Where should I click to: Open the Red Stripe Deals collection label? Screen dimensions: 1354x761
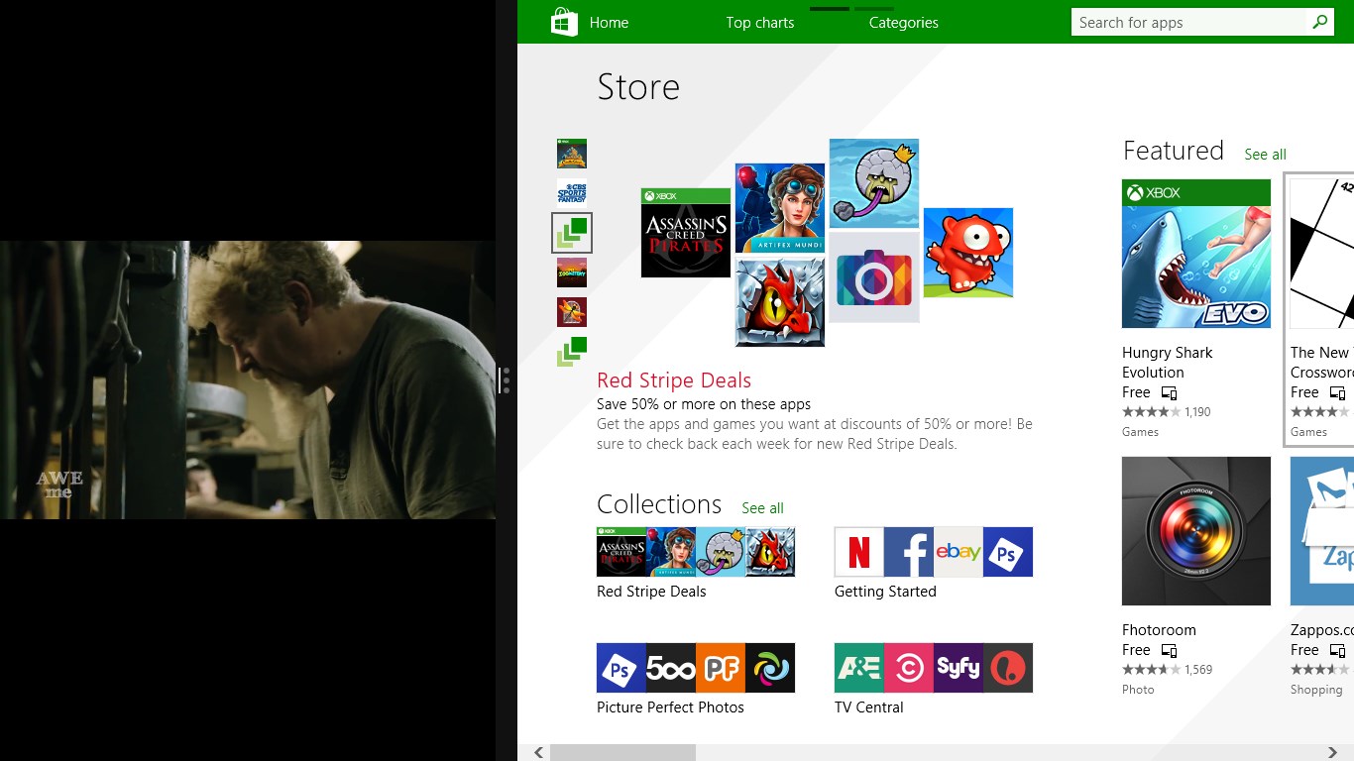651,592
